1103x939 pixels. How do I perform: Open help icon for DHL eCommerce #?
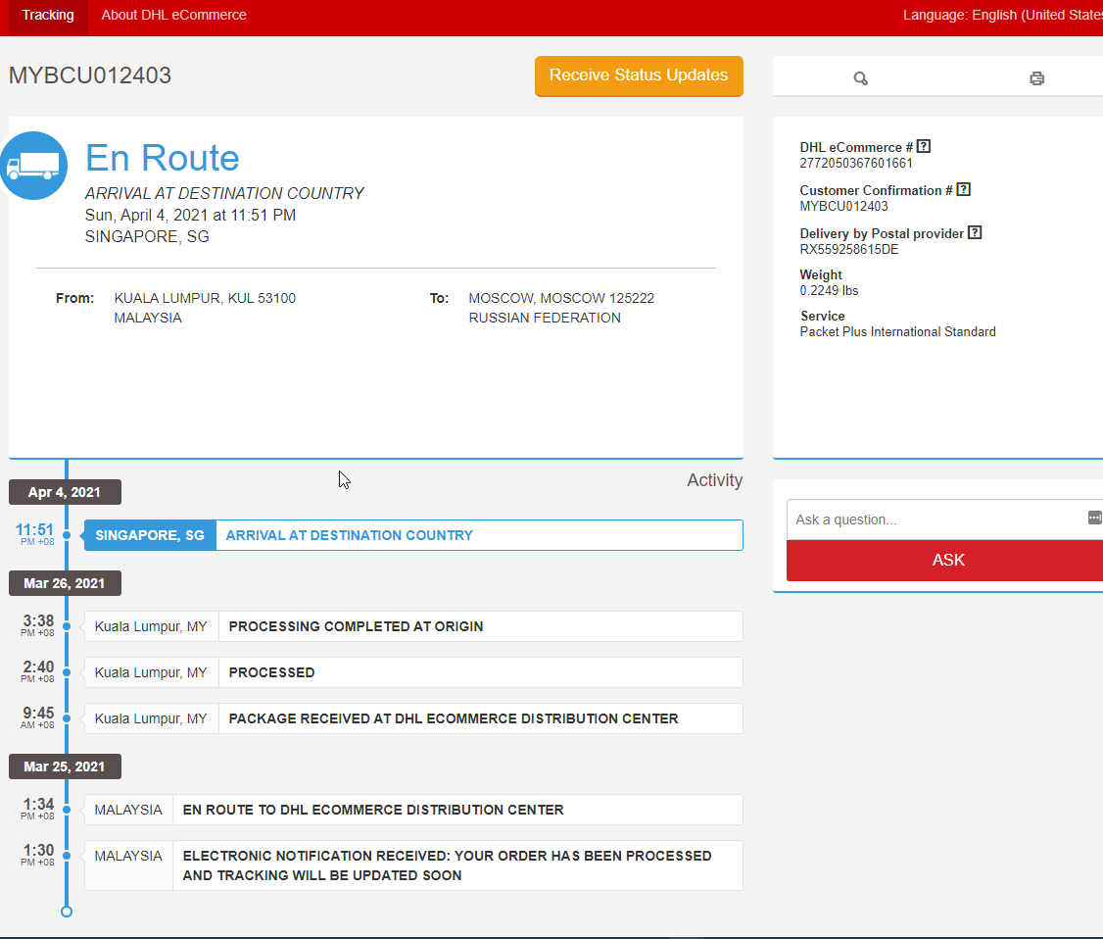tap(924, 146)
